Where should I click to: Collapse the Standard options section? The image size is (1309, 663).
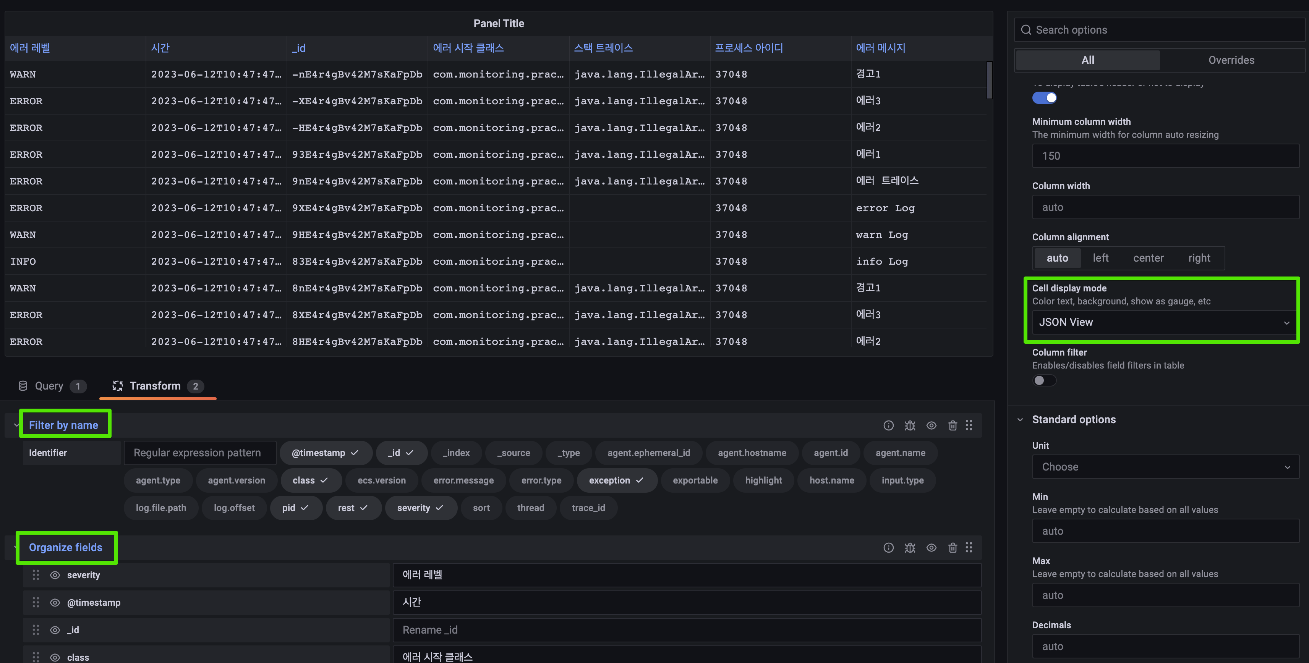1020,419
